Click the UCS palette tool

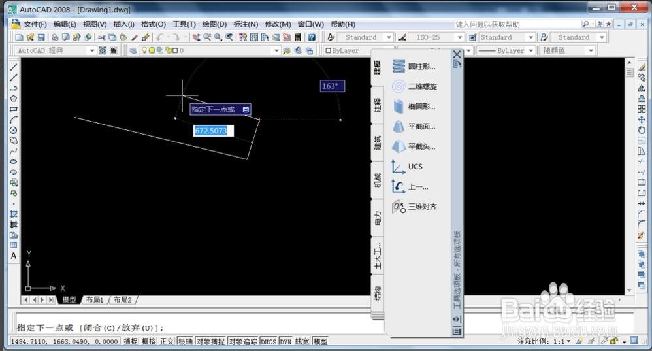406,167
